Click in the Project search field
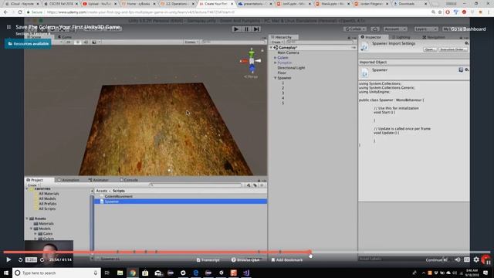Viewport: 494px width, 278px height. [x=195, y=185]
